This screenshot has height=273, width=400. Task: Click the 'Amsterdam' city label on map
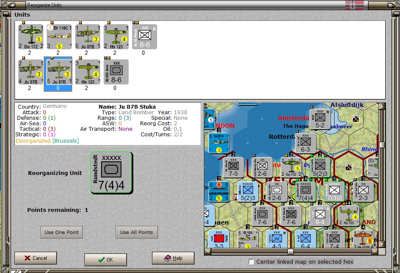[293, 118]
